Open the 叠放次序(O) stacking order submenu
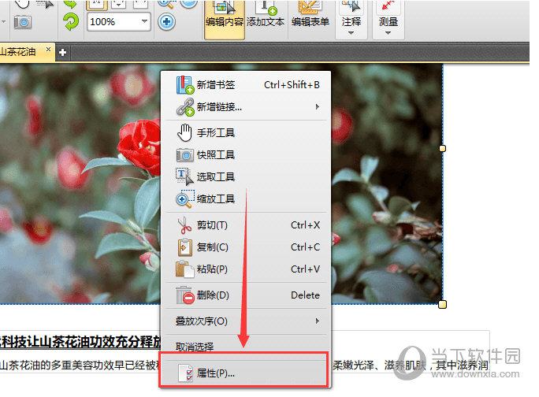539x397 pixels. (246, 321)
